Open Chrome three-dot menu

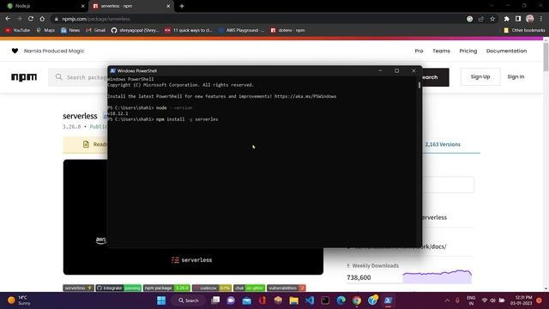click(541, 19)
